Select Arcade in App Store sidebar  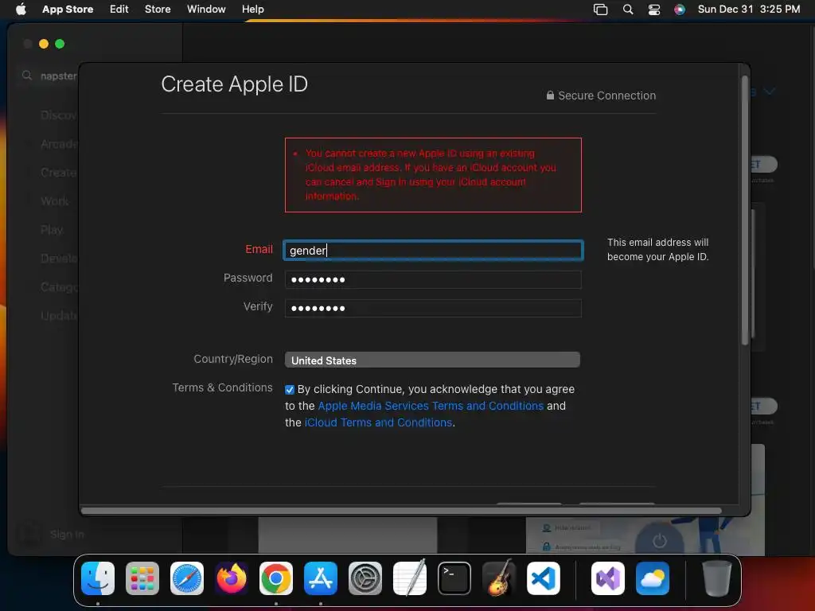click(x=58, y=143)
